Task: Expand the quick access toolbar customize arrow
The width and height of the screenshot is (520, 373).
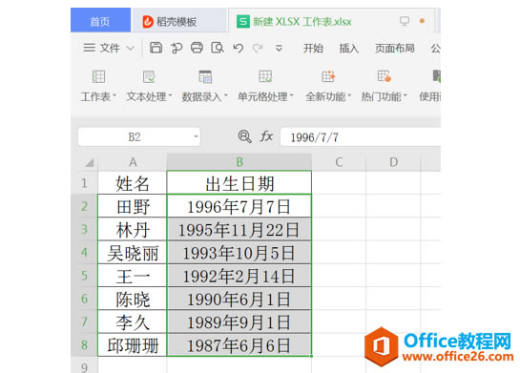Action: pyautogui.click(x=279, y=49)
